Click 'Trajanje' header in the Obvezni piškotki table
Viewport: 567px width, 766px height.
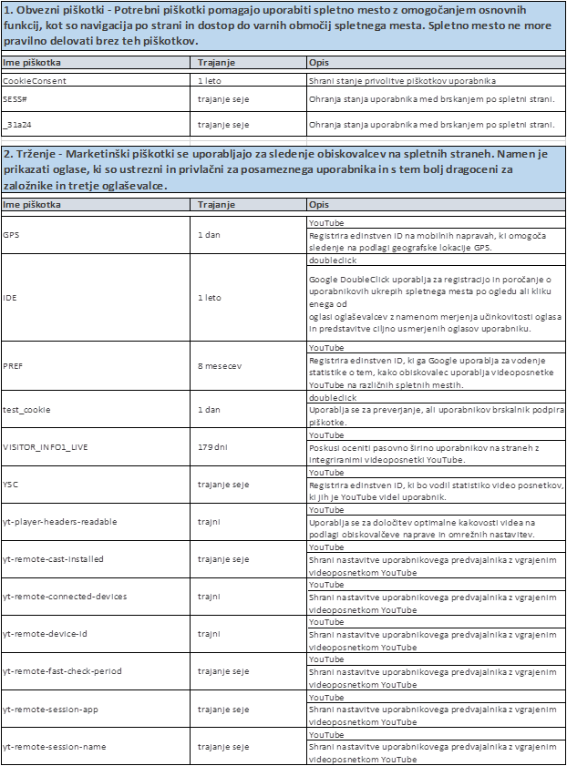pos(216,63)
